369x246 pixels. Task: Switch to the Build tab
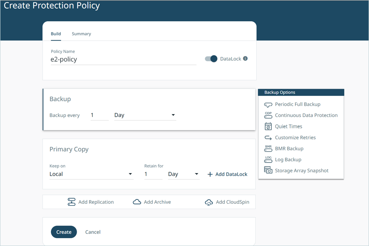56,34
